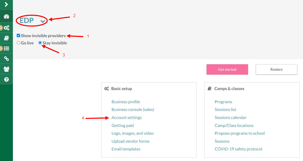The image size is (303, 161).
Task: Select the Go live radio button
Action: (18, 43)
